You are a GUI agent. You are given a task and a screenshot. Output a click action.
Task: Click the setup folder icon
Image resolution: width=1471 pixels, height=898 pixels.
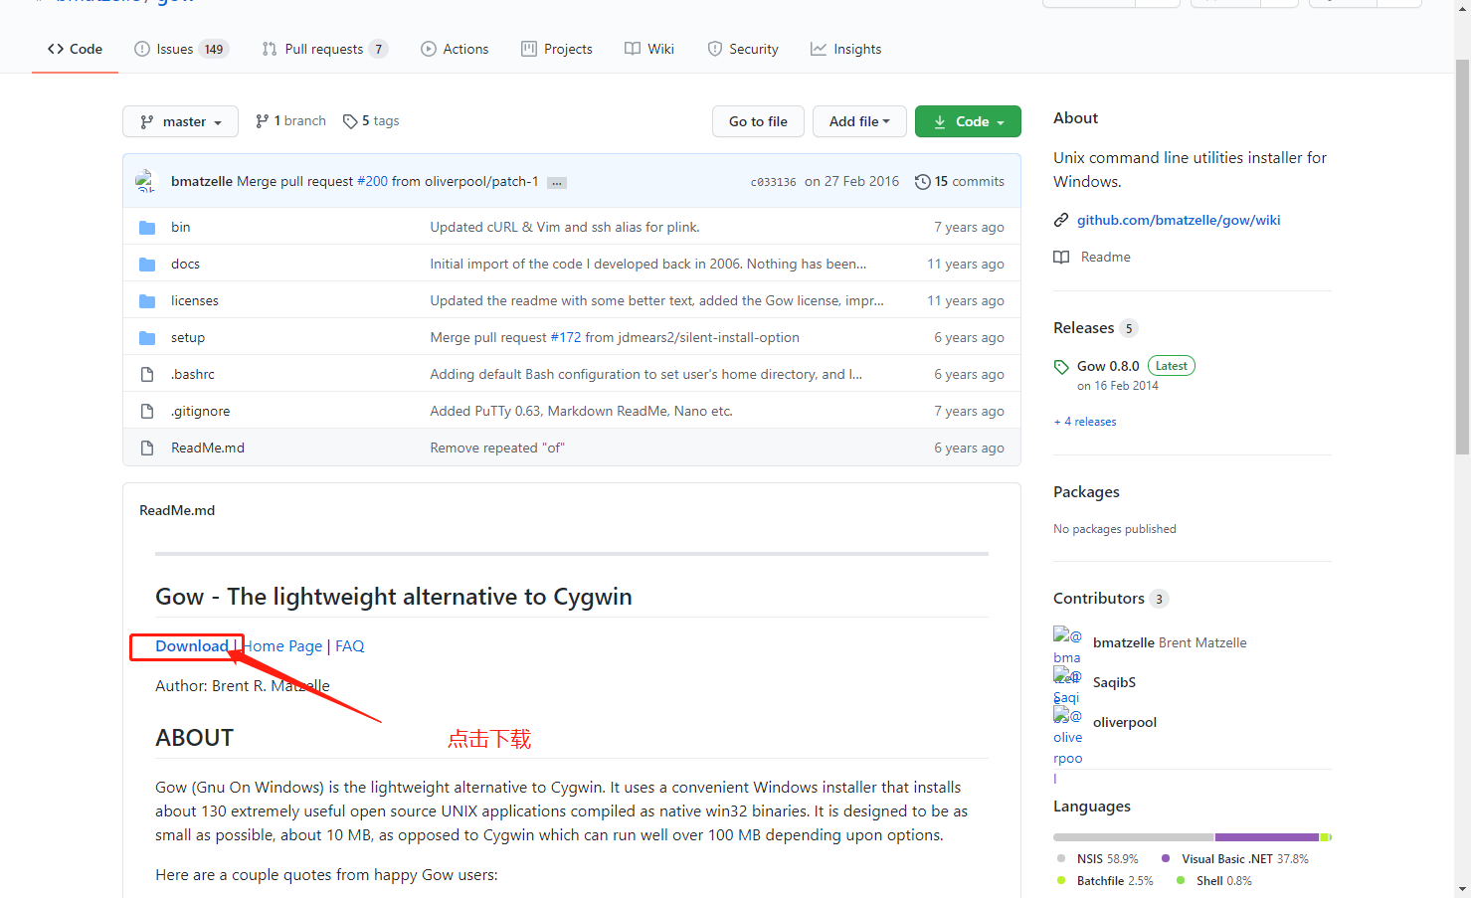(147, 338)
